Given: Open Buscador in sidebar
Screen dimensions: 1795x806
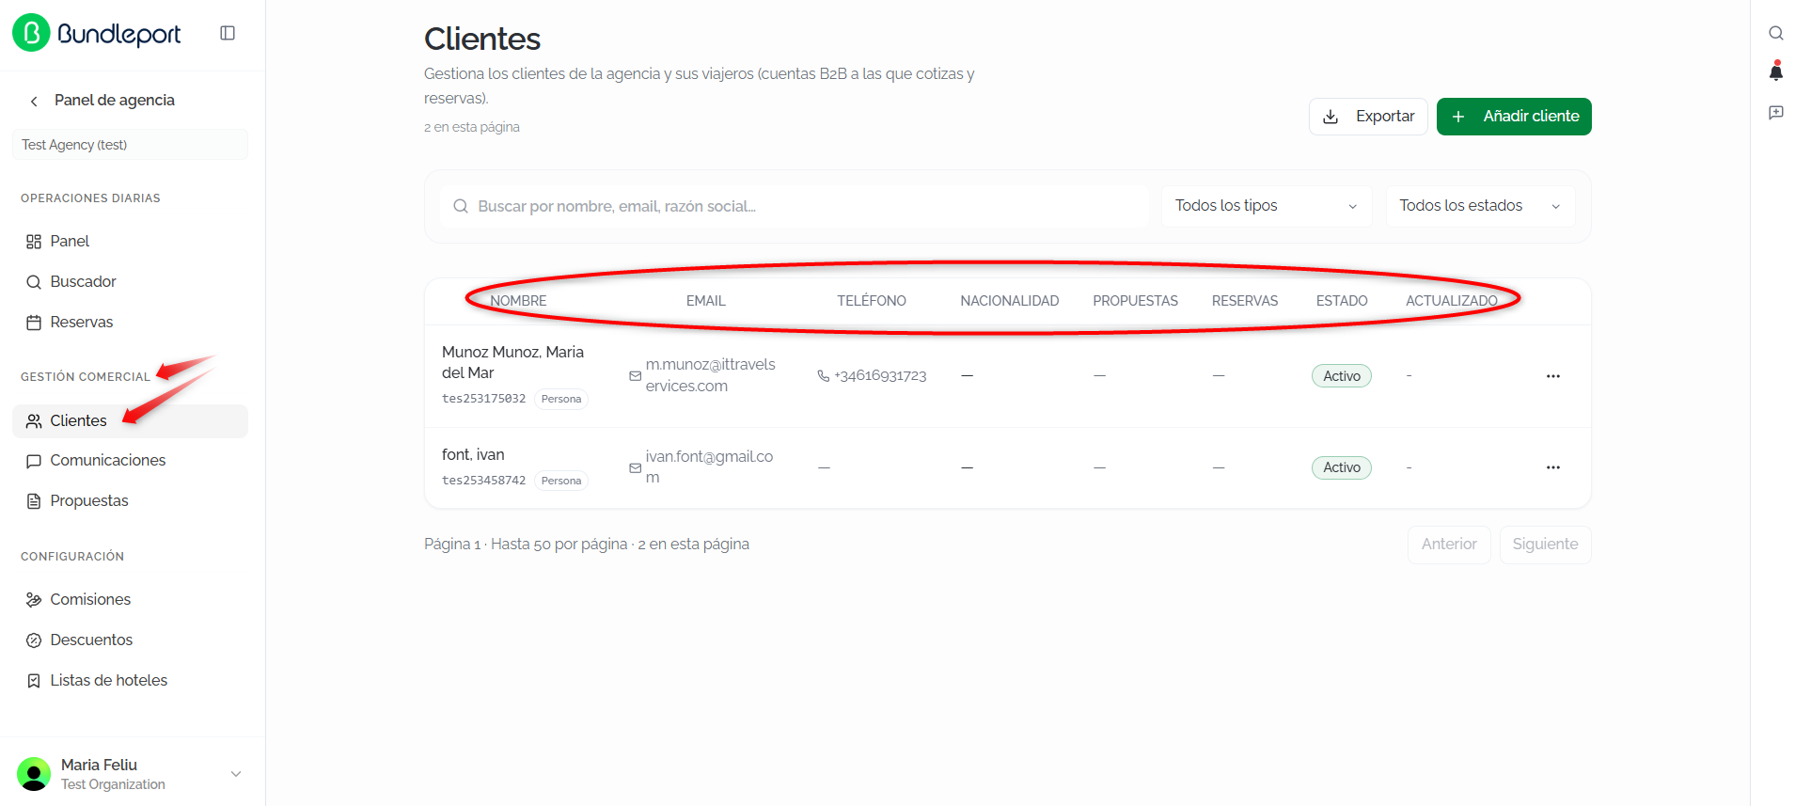Looking at the screenshot, I should pos(130,282).
